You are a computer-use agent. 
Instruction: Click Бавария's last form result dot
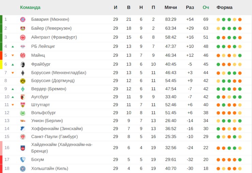tap(240, 19)
